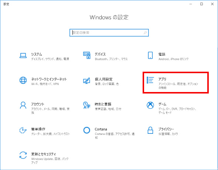
Task: Minimize the 設定 window
Action: 191,4
